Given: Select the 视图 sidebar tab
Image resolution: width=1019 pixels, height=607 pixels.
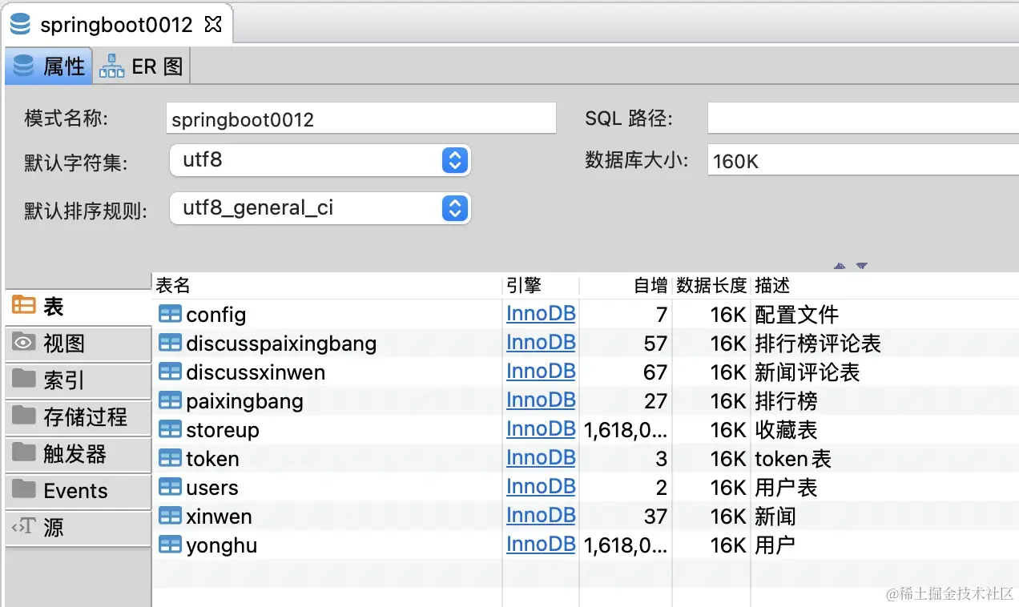Looking at the screenshot, I should click(x=78, y=344).
